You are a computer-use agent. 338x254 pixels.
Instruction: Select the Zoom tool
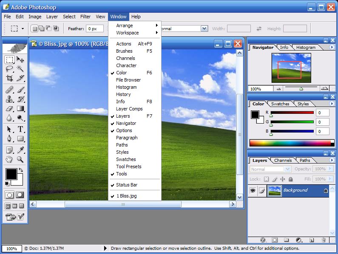click(x=20, y=159)
